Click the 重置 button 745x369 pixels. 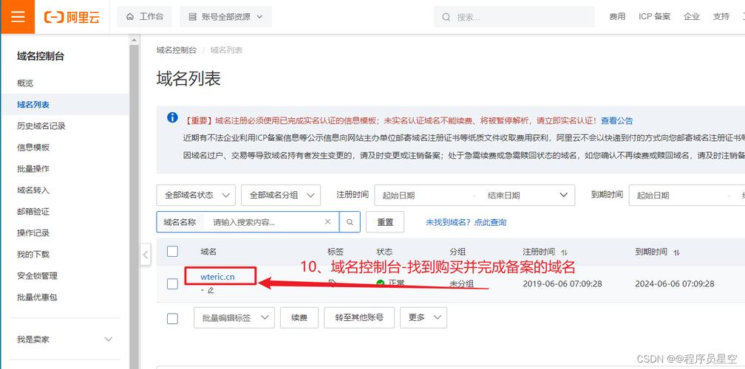point(385,222)
